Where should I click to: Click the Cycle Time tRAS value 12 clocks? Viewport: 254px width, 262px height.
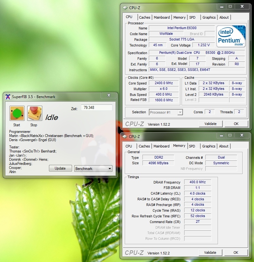tap(198, 210)
